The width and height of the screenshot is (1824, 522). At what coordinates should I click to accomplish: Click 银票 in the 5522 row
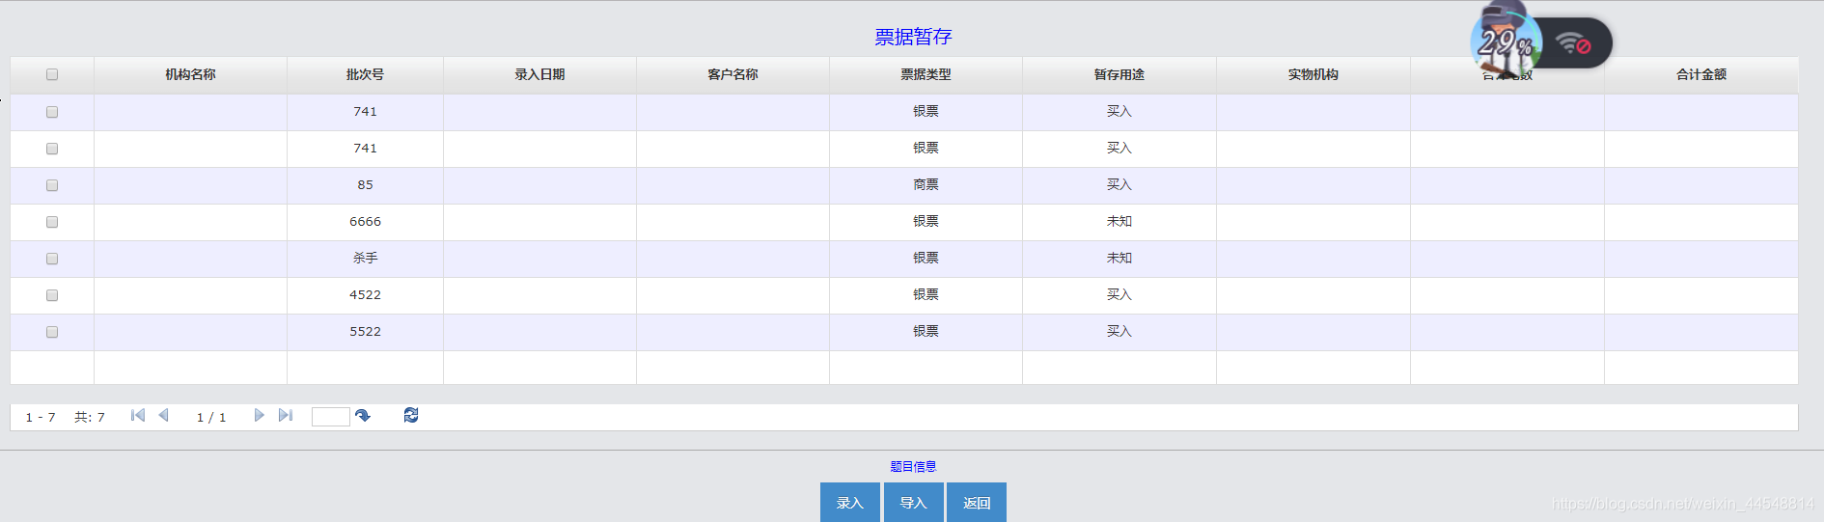pyautogui.click(x=926, y=332)
